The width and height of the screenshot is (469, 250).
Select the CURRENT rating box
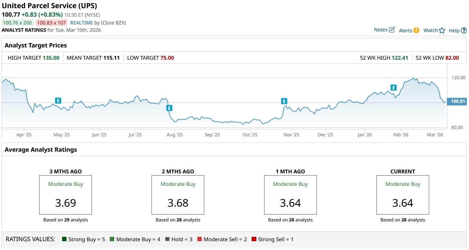(x=402, y=195)
